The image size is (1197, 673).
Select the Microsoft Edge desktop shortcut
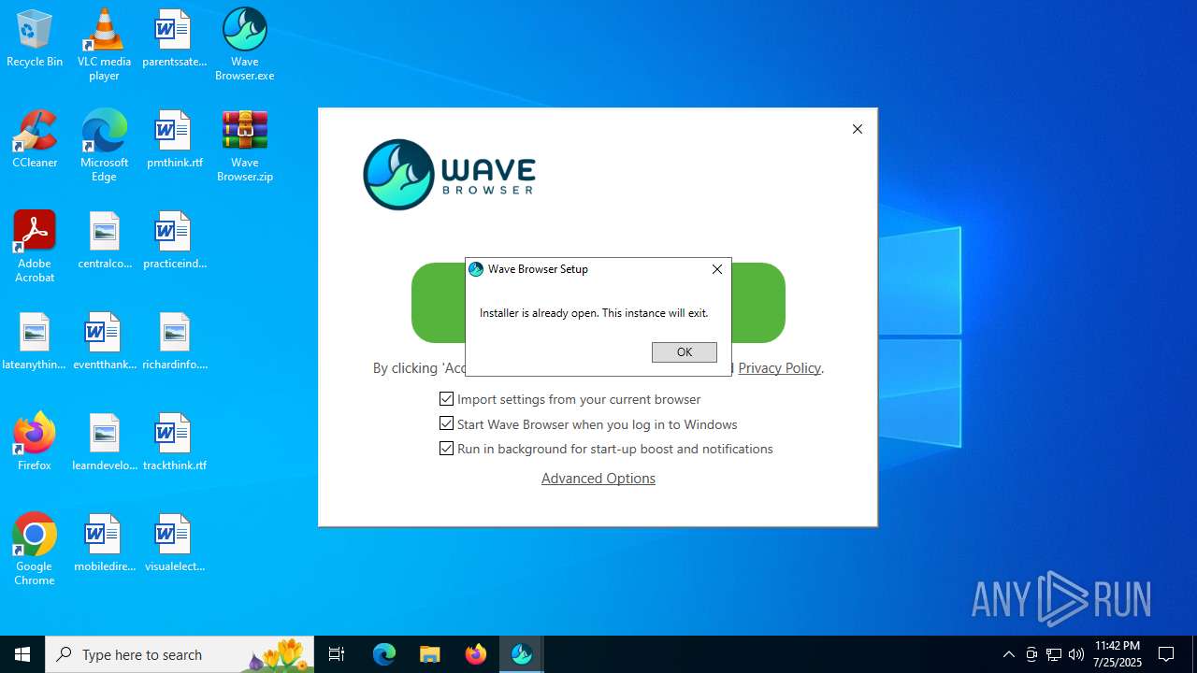[x=104, y=146]
